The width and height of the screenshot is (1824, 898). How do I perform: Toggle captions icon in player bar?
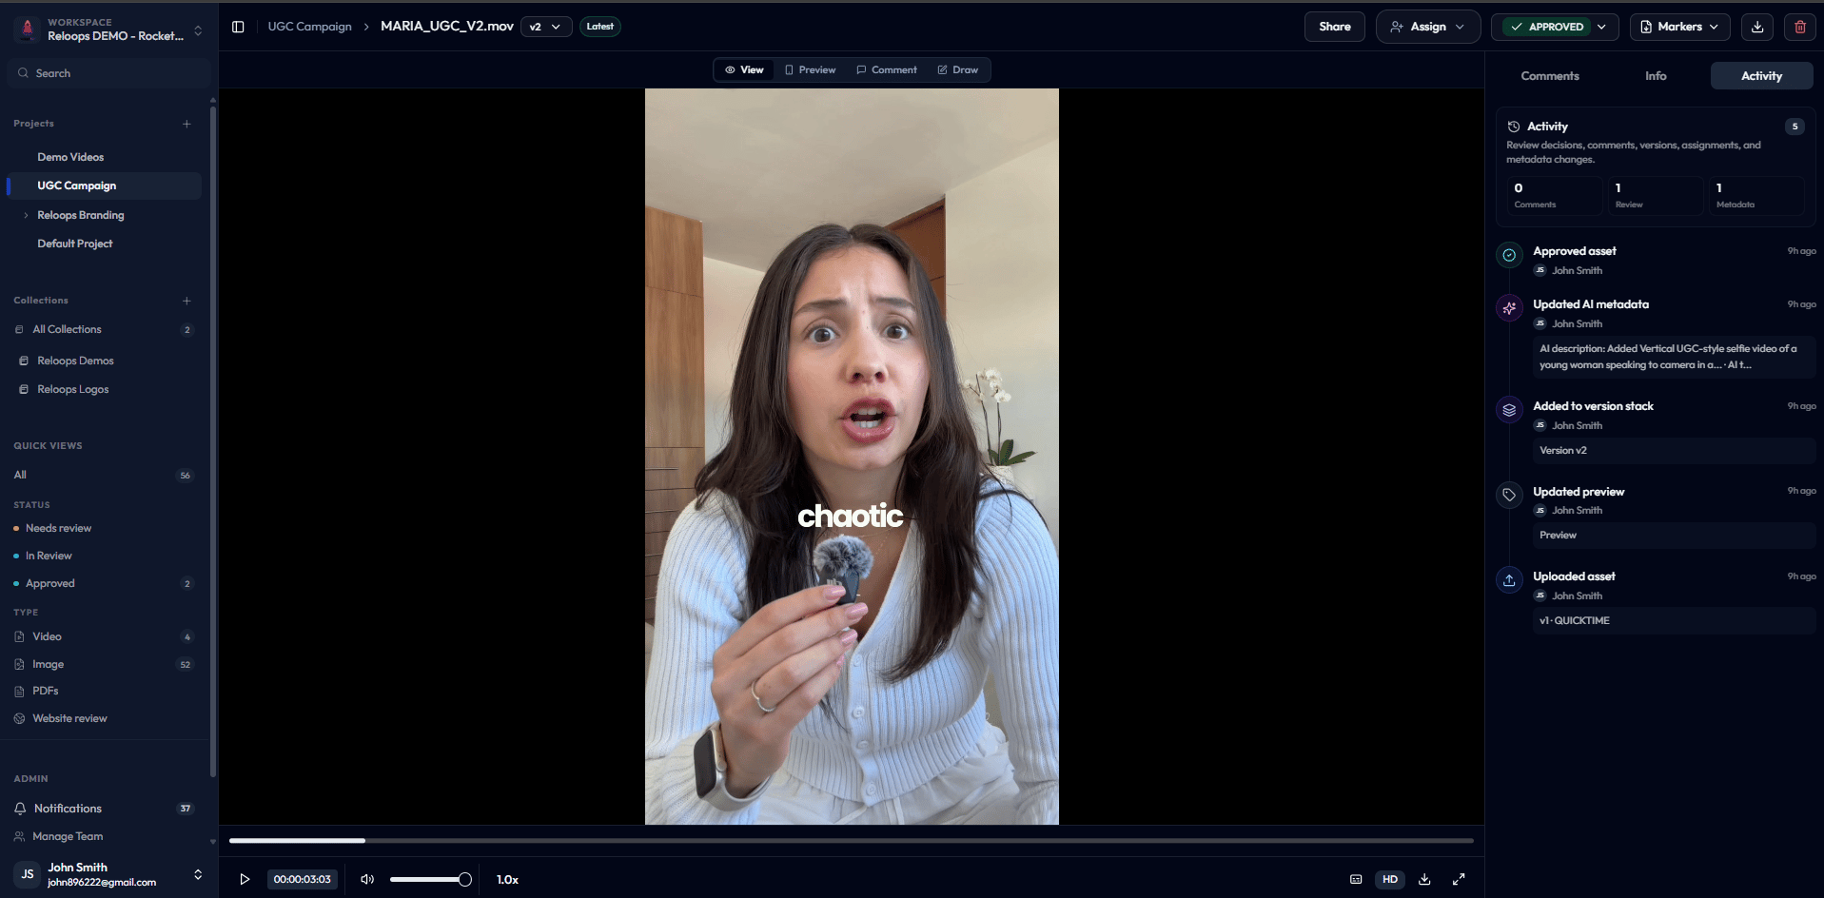1356,879
